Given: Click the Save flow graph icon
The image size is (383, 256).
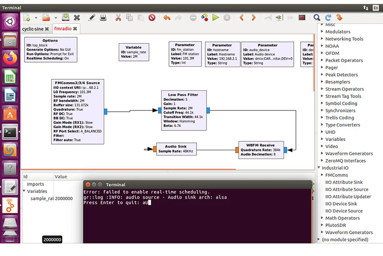Looking at the screenshot, I should pos(65,17).
